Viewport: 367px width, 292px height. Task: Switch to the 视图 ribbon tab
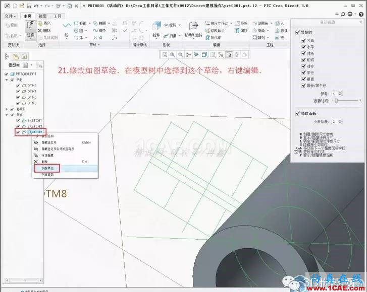42,16
